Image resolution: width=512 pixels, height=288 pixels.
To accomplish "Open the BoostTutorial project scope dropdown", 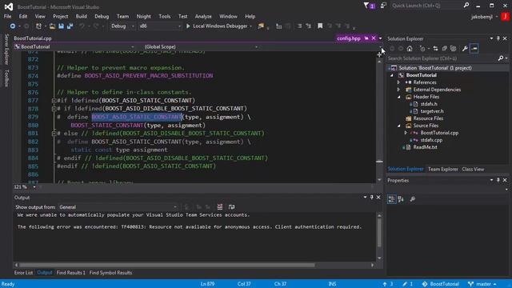I will pos(74,47).
